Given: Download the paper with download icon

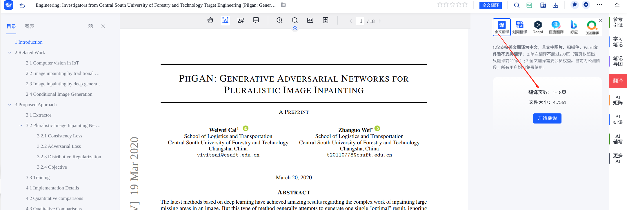Looking at the screenshot, I should pos(555,5).
